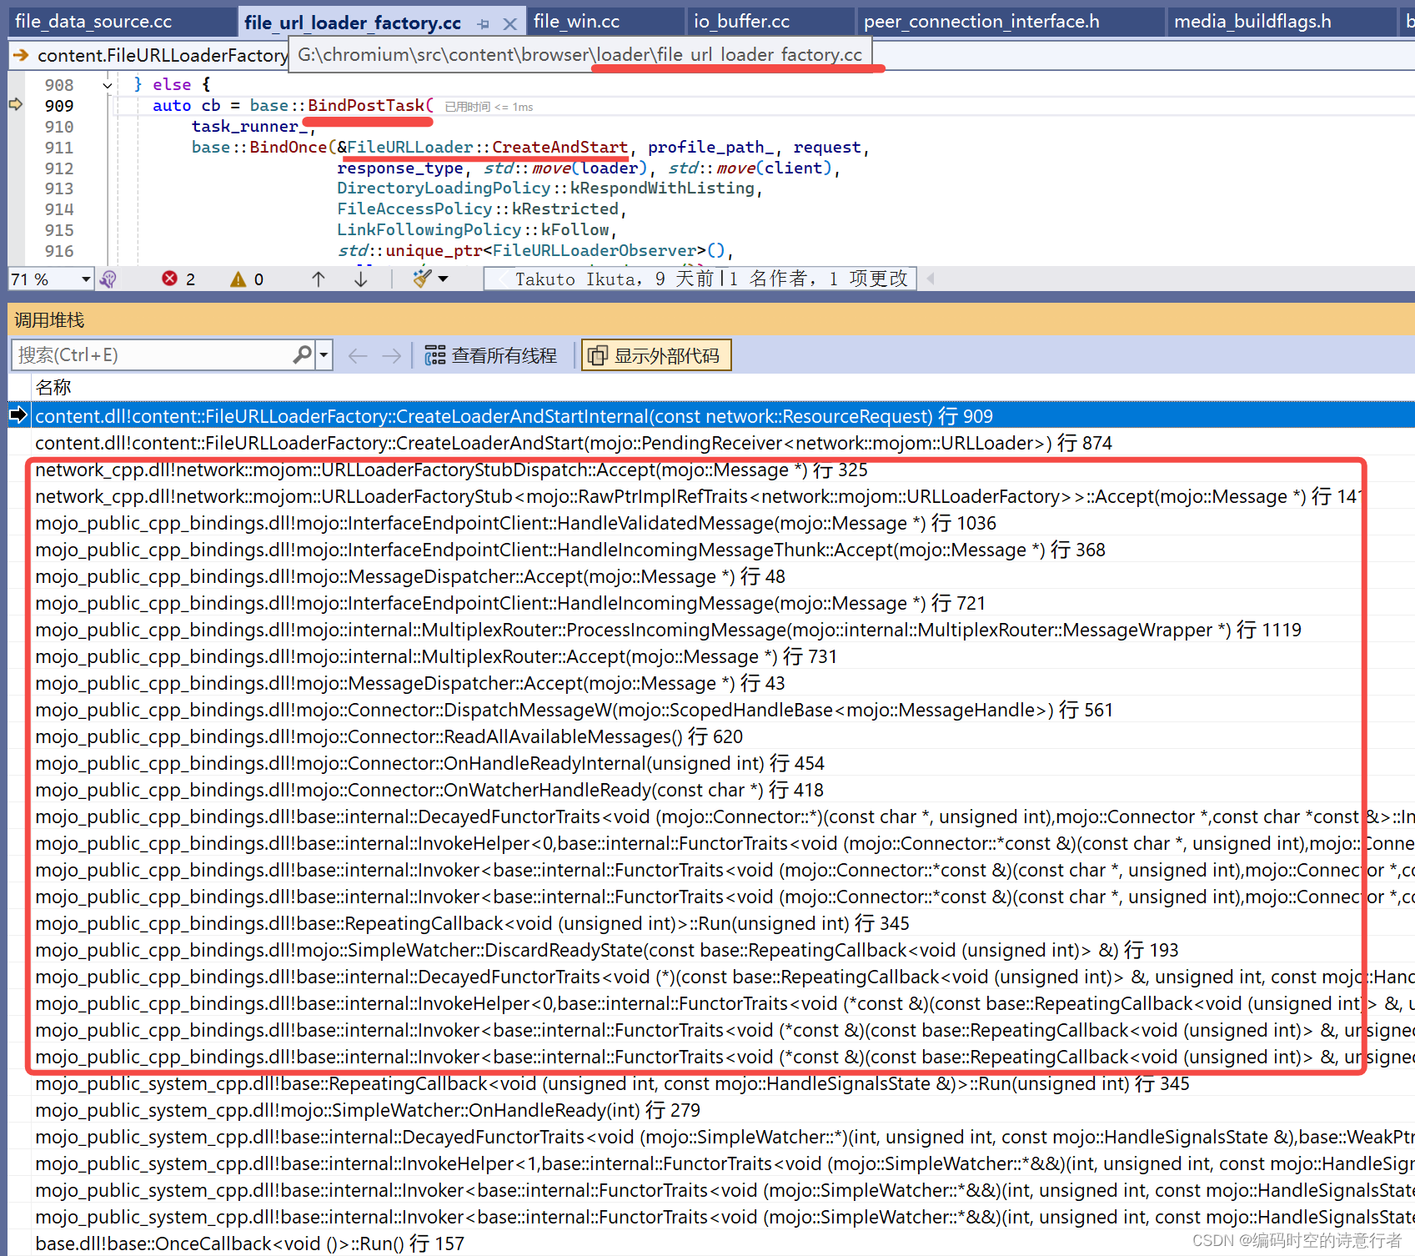Click BindPostTask in line 909
The height and width of the screenshot is (1256, 1415).
pyautogui.click(x=367, y=106)
